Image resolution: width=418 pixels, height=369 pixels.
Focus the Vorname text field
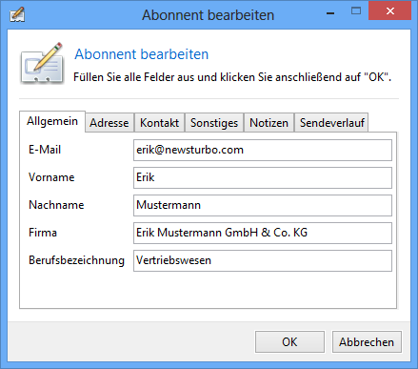[263, 177]
